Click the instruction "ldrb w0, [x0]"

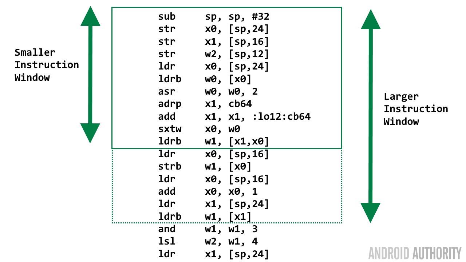click(x=205, y=79)
